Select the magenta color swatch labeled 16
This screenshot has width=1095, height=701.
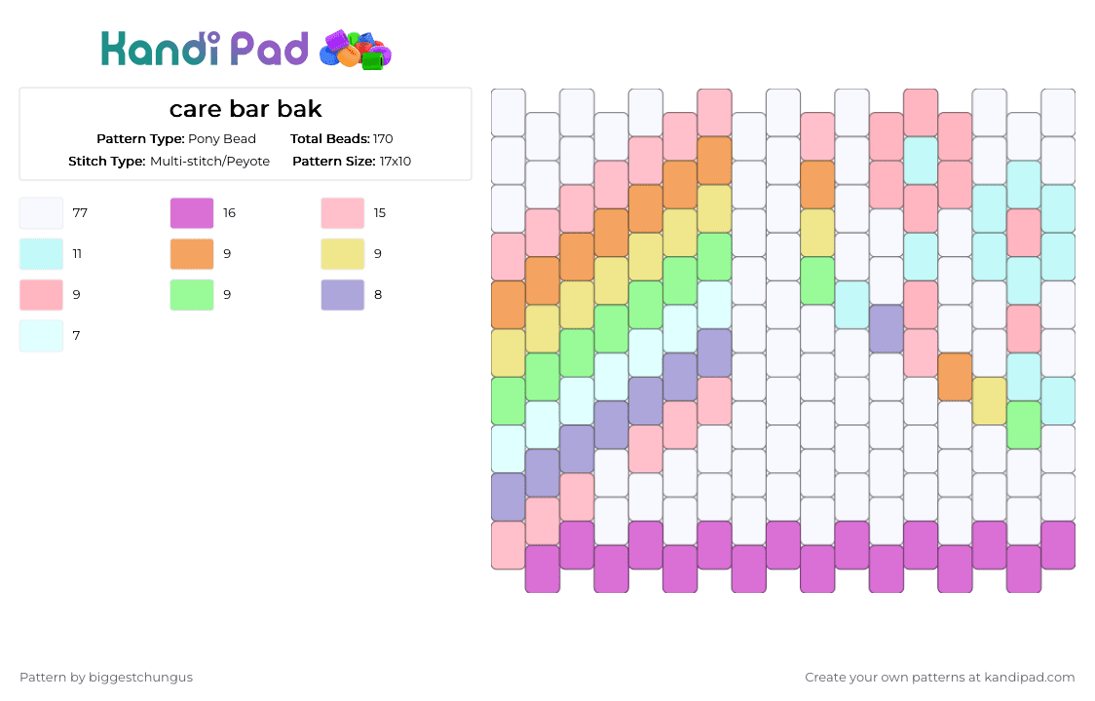tap(192, 213)
